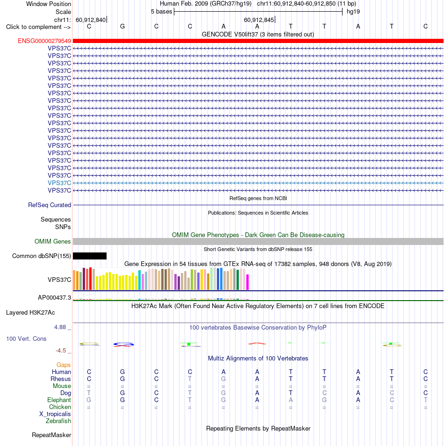The width and height of the screenshot is (444, 446).
Task: Click the SNPs track label
Action: (63, 227)
